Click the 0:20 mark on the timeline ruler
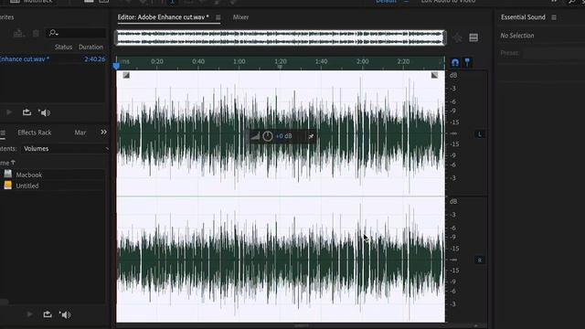The height and width of the screenshot is (329, 585). point(157,61)
